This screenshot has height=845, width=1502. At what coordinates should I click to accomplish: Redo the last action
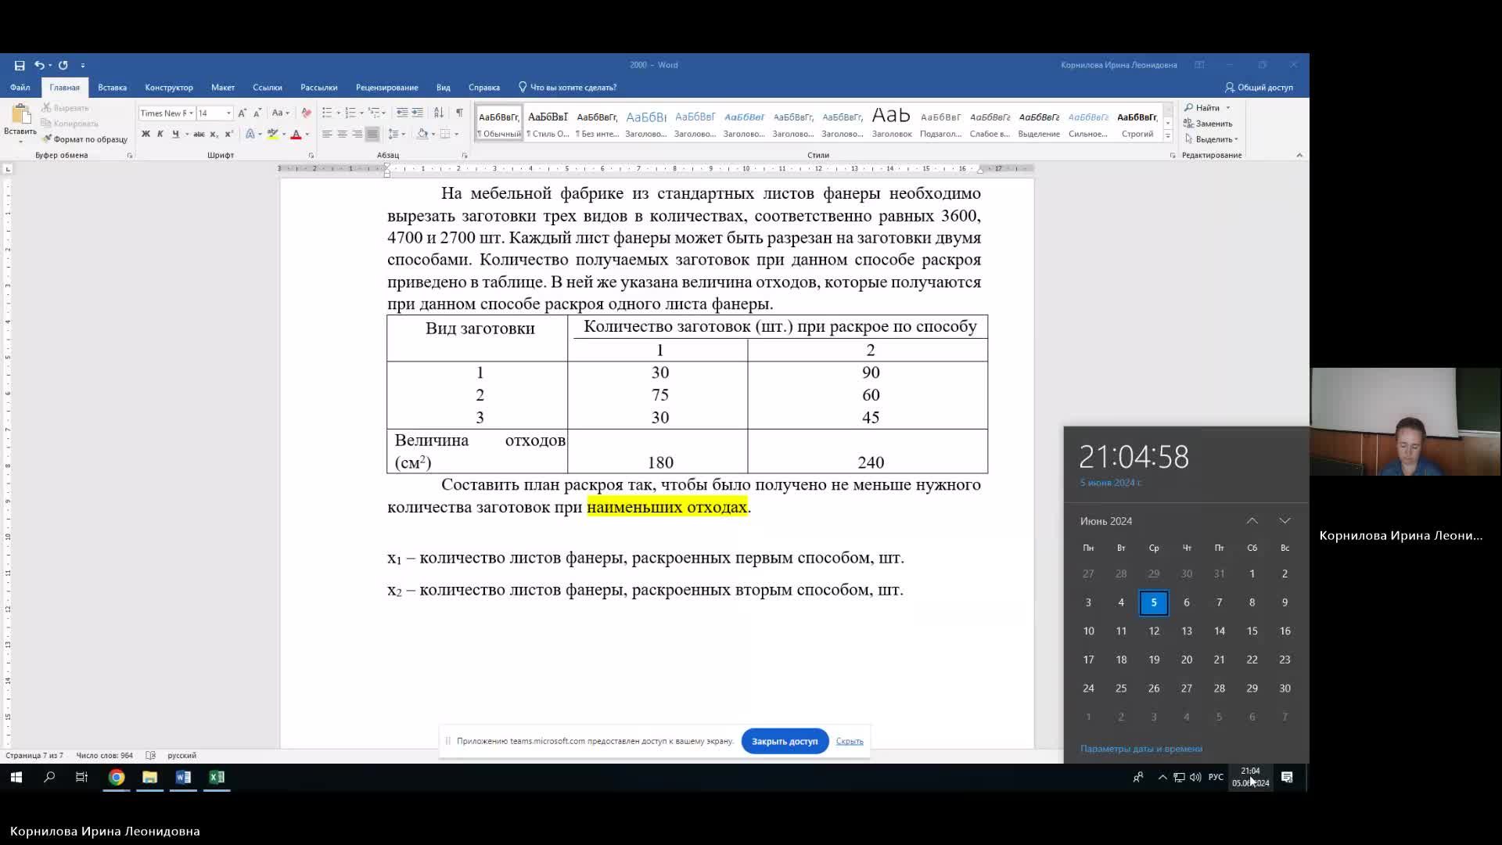coord(63,65)
